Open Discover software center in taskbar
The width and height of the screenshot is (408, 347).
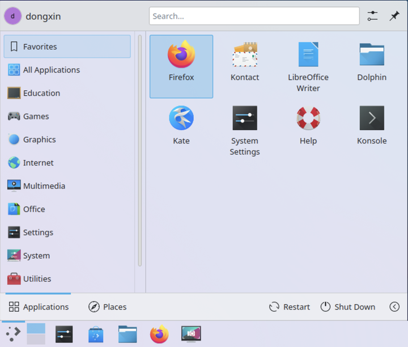click(x=96, y=335)
